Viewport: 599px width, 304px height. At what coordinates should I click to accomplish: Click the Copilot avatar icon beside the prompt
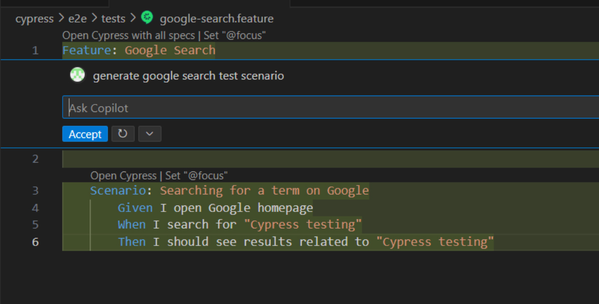[77, 75]
